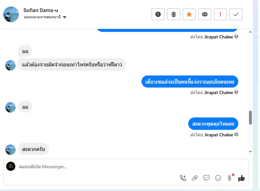The image size is (260, 191).
Task: Click the chat scrollbar up arrow
Action: [x=250, y=32]
